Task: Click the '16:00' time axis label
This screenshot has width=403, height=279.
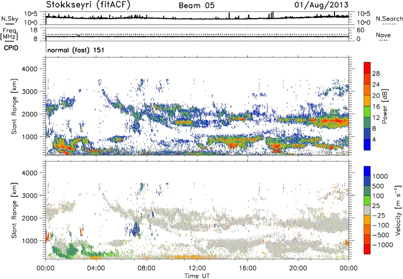Action: (x=247, y=268)
